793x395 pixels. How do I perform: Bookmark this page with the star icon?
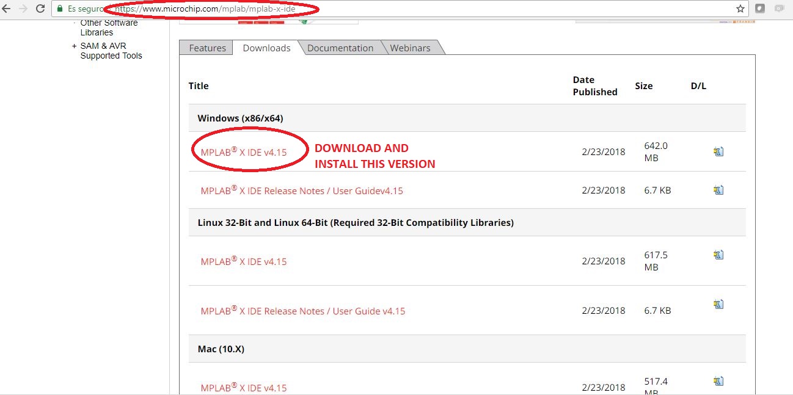pyautogui.click(x=740, y=9)
